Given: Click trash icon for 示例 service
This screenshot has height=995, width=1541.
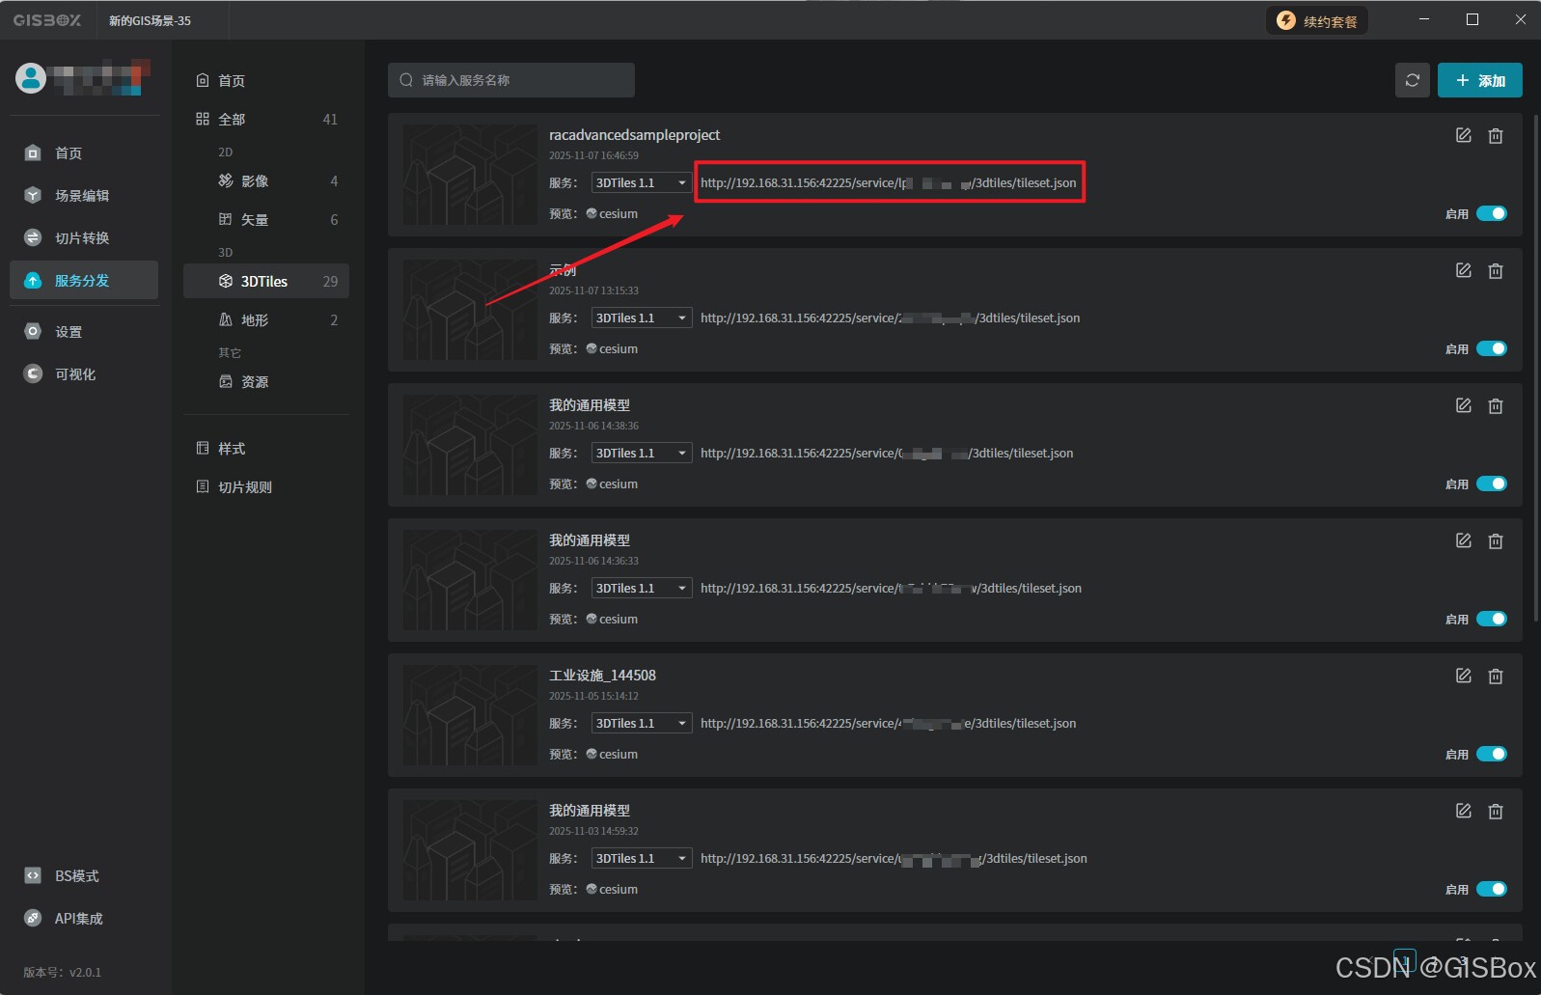Looking at the screenshot, I should pyautogui.click(x=1496, y=271).
